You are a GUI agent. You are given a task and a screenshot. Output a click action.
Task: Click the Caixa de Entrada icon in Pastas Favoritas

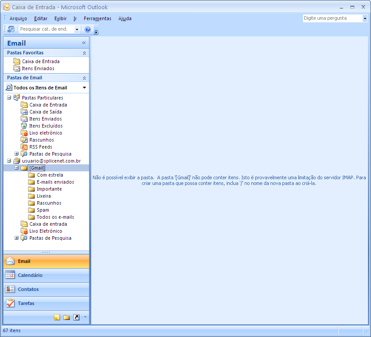(17, 61)
